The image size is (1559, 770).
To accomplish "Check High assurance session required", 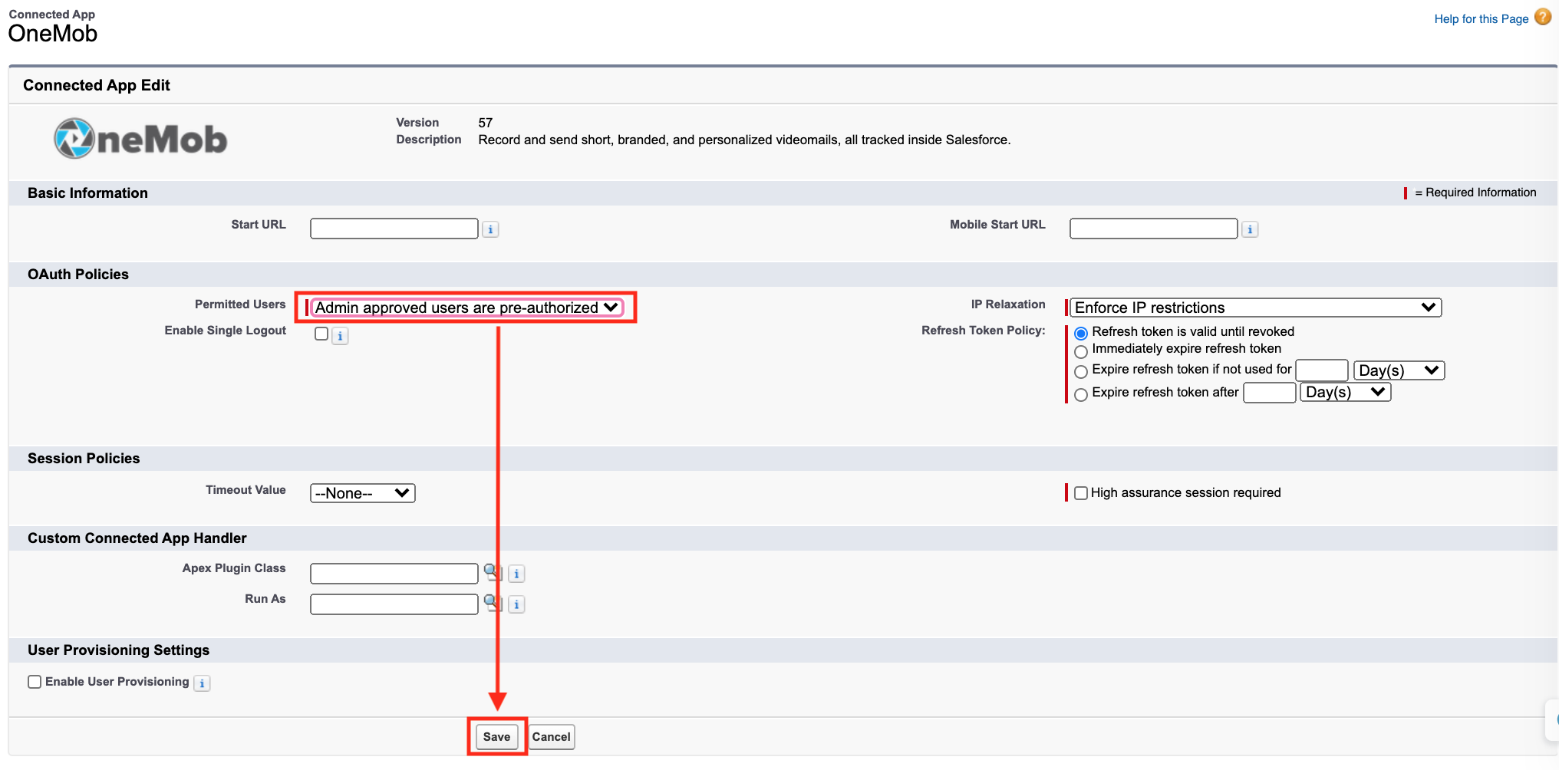I will click(x=1081, y=493).
